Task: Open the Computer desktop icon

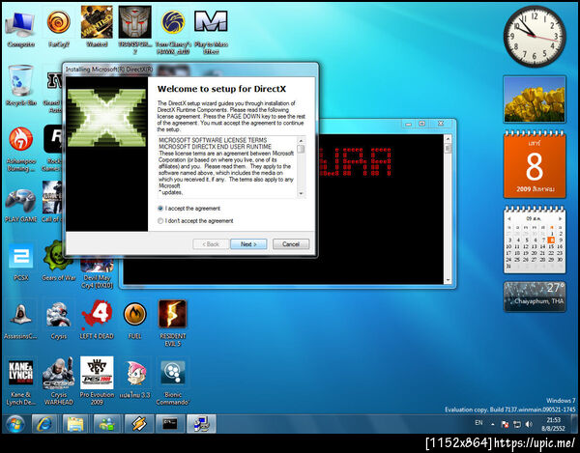Action: pyautogui.click(x=20, y=28)
